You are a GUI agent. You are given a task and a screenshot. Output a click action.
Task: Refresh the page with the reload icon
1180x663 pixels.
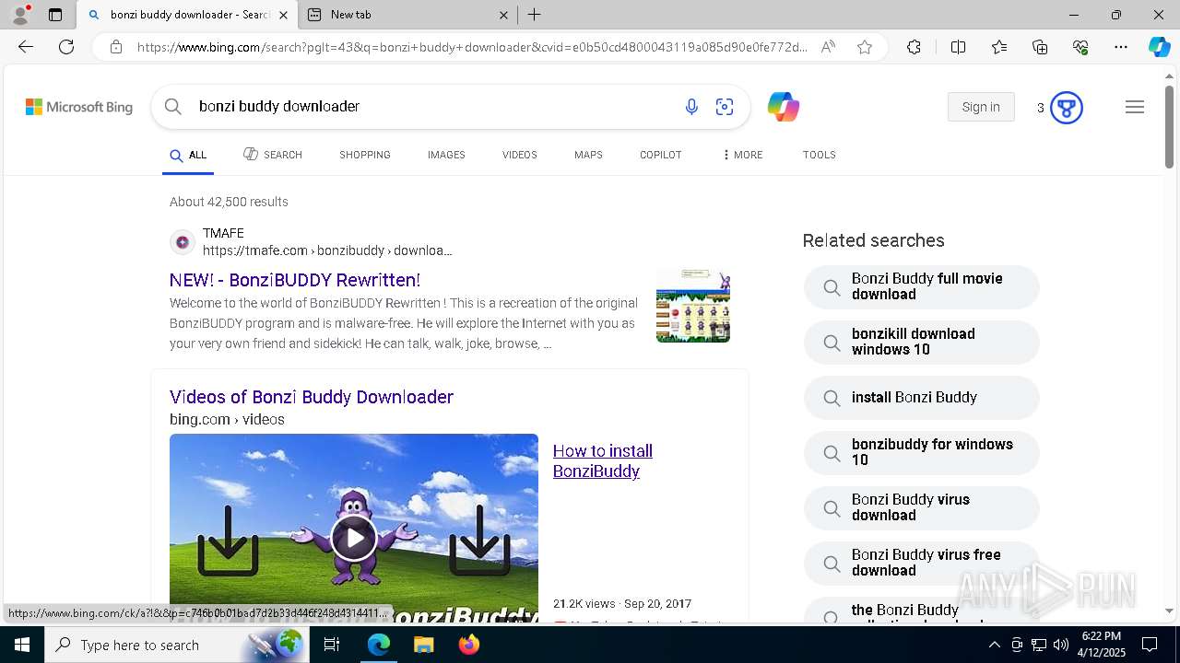point(66,47)
